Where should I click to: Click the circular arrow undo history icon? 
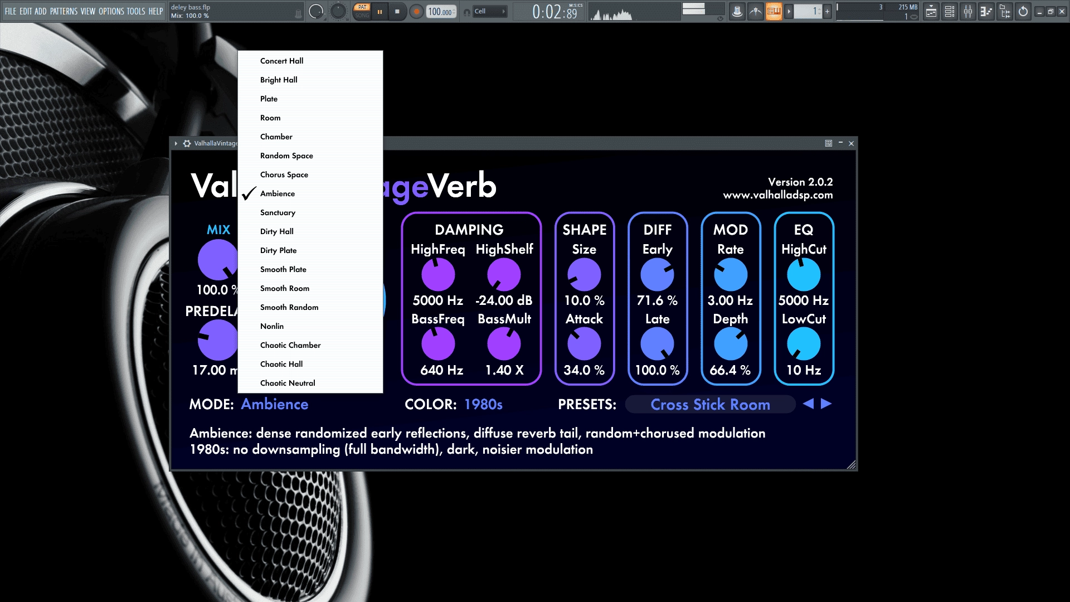tap(1023, 11)
